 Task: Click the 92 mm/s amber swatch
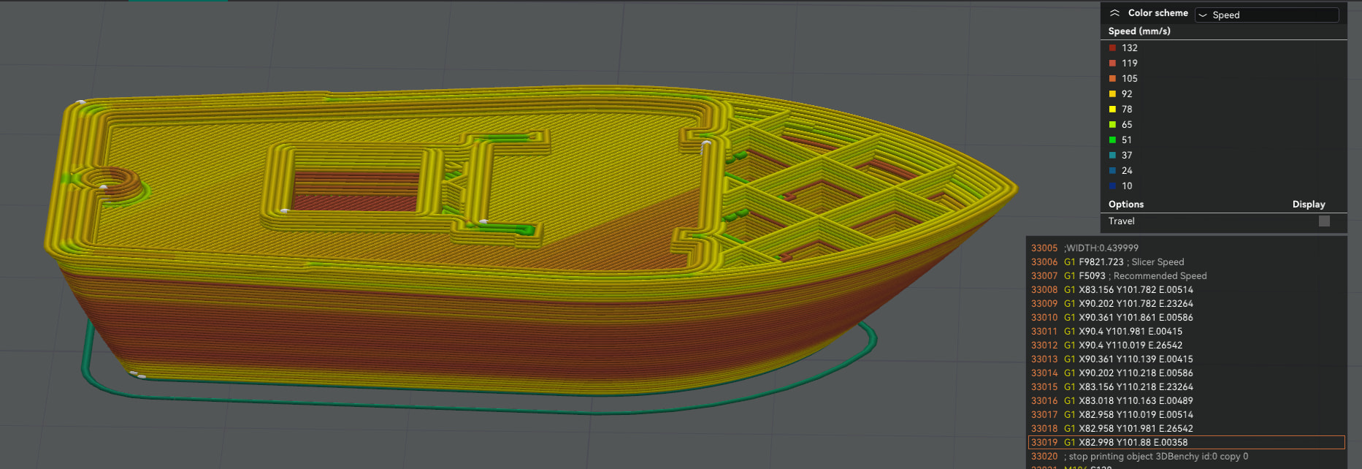click(x=1112, y=94)
